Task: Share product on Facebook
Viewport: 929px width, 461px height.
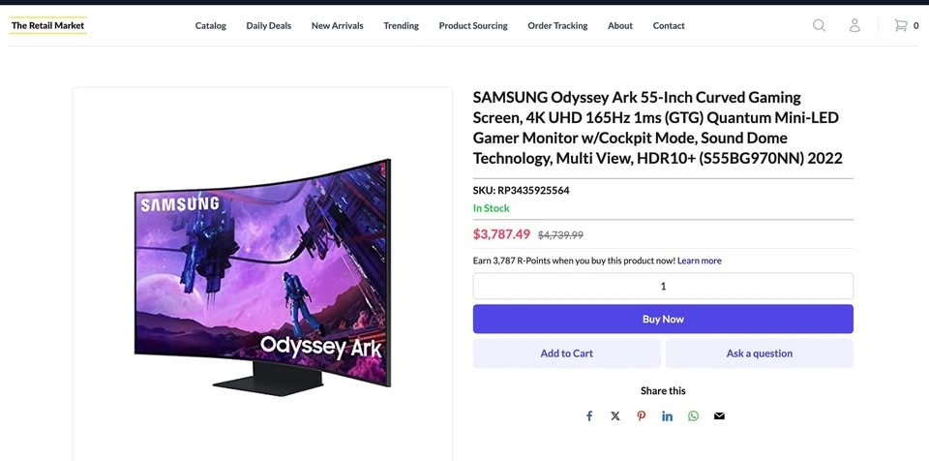Action: (x=589, y=416)
